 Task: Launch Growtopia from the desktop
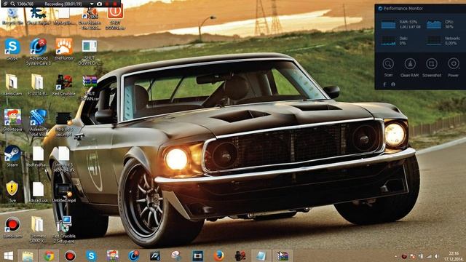click(12, 120)
